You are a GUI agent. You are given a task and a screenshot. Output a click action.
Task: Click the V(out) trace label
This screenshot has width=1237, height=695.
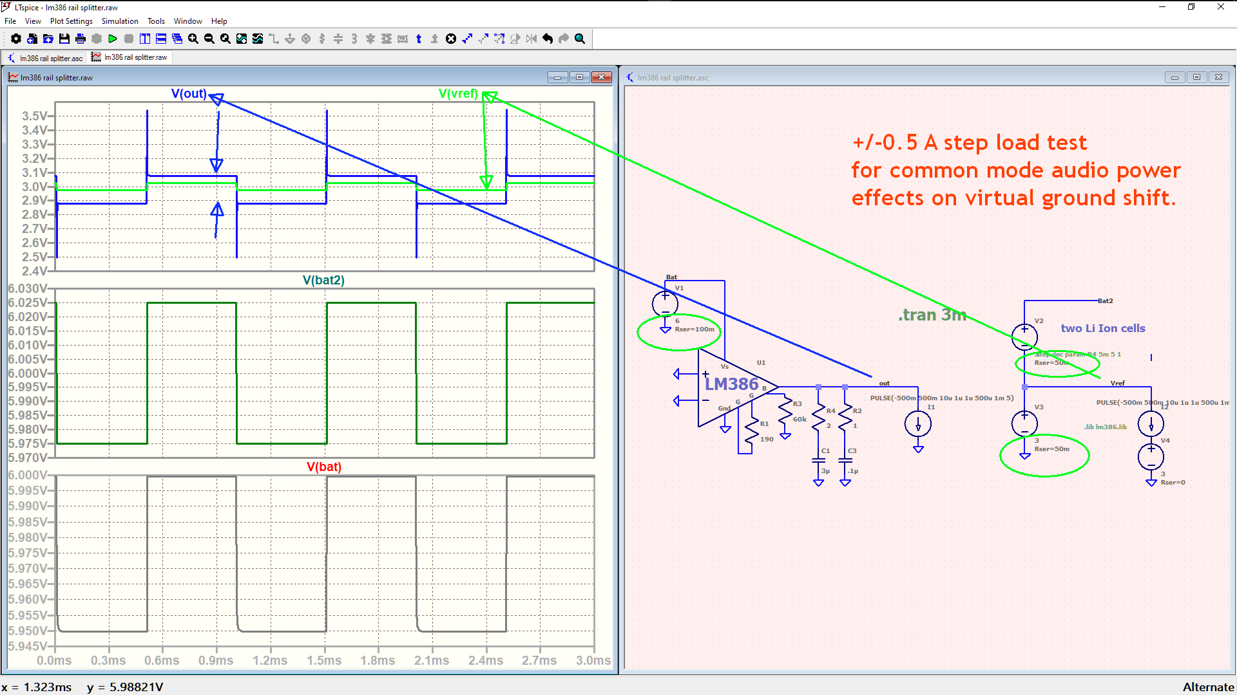tap(189, 94)
